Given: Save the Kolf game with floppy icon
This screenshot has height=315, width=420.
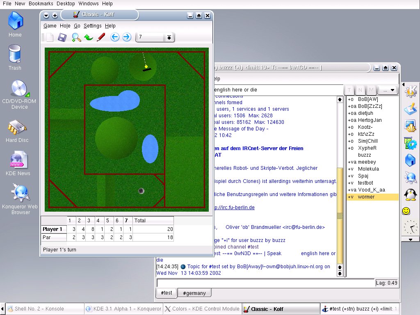Looking at the screenshot, I should 62,37.
